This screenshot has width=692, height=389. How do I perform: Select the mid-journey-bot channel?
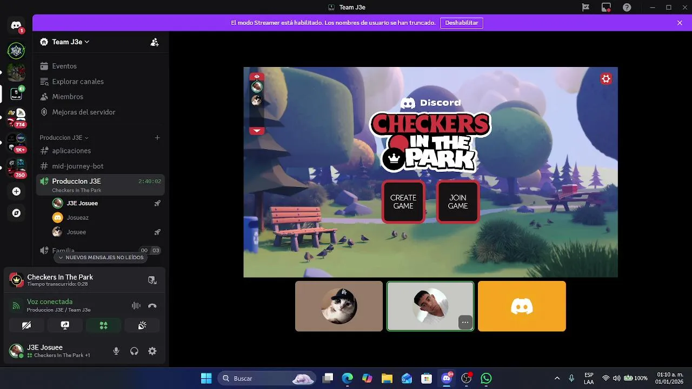point(101,166)
